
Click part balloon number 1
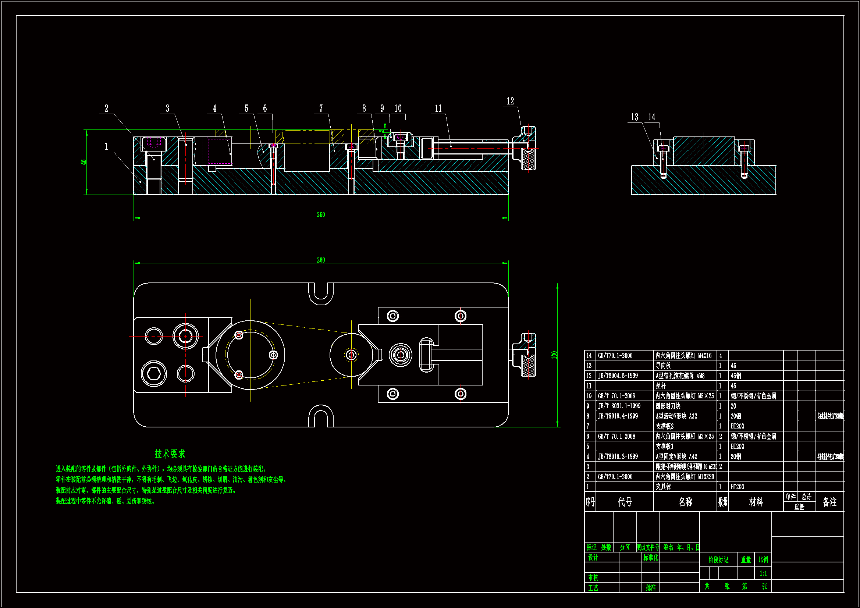106,146
